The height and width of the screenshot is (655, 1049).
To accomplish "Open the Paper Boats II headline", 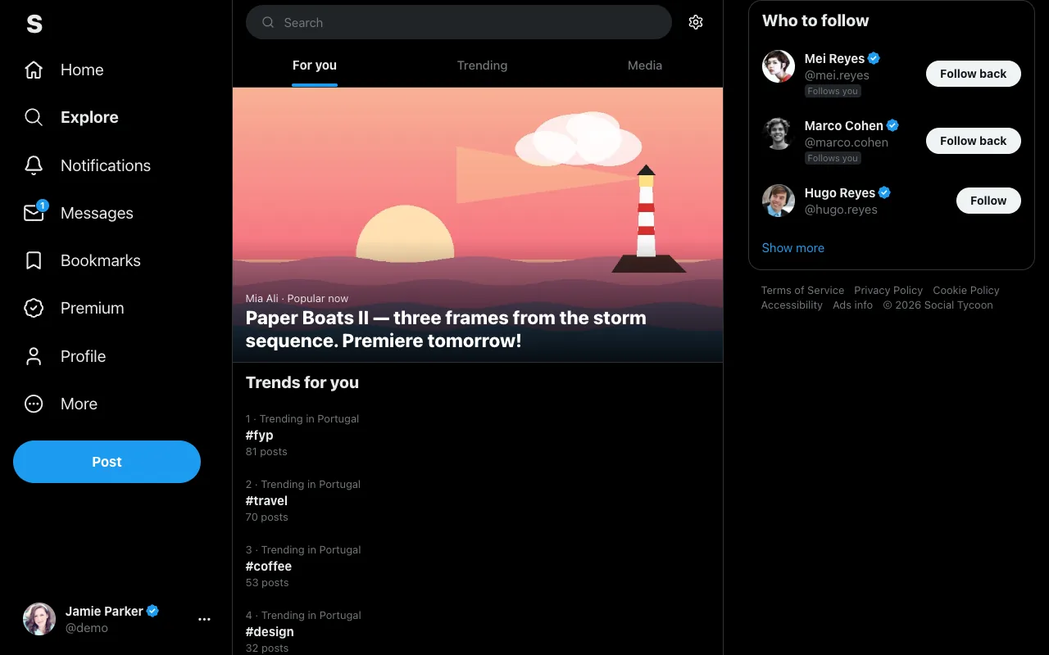I will click(x=446, y=329).
